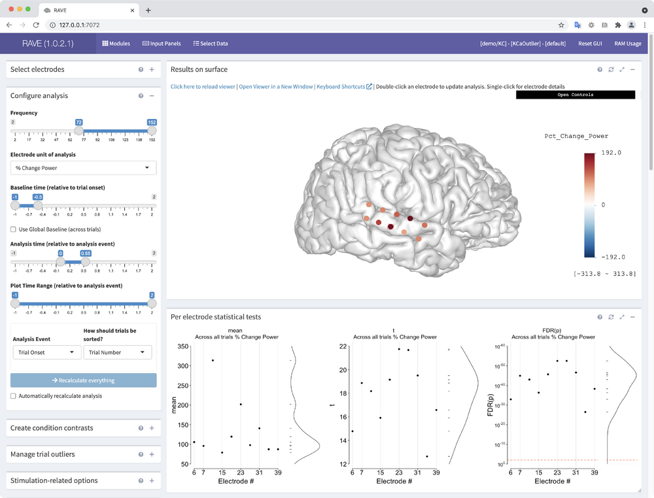
Task: Open the Analysis Event dropdown showing Trial Onset
Action: click(46, 352)
